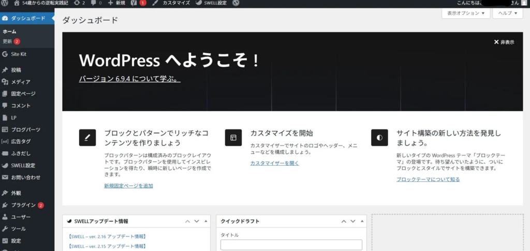Open the updates icon showing 2
The height and width of the screenshot is (251, 530).
pyautogui.click(x=80, y=3)
